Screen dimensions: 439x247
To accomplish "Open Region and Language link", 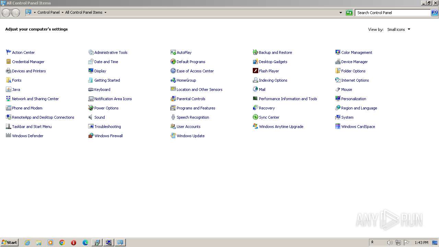I will [359, 108].
